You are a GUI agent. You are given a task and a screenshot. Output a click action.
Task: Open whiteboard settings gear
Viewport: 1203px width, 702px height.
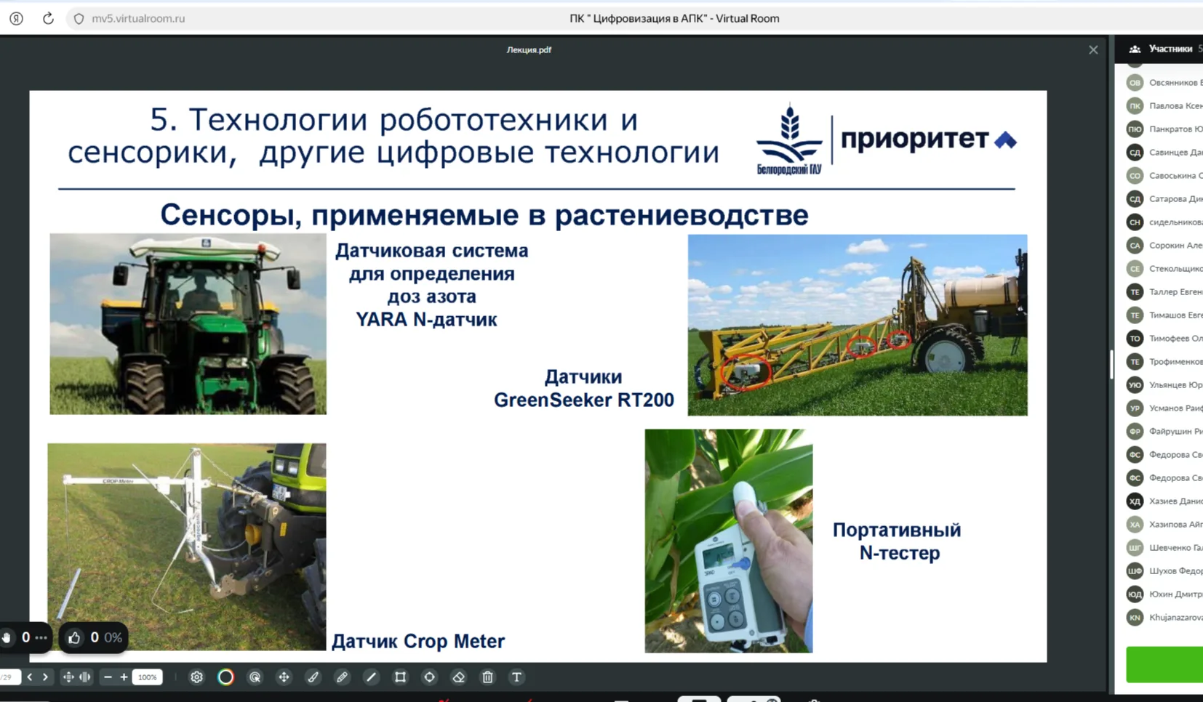pyautogui.click(x=196, y=677)
